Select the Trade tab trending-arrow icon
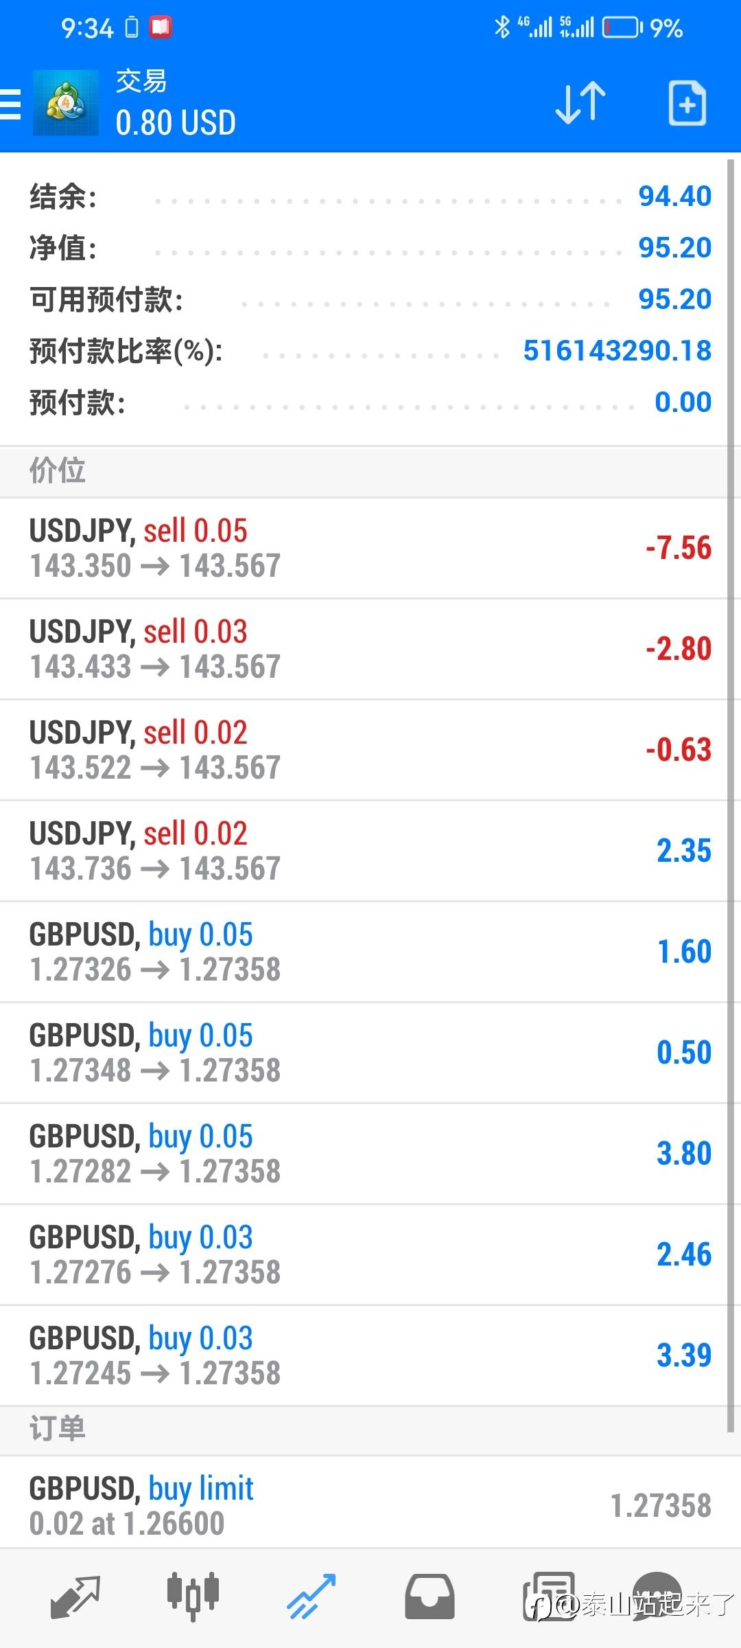This screenshot has height=1648, width=741. pyautogui.click(x=311, y=1596)
